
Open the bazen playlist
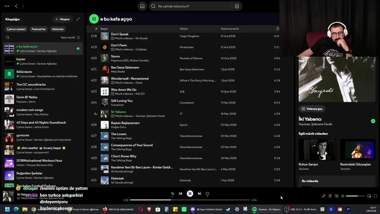(43, 61)
